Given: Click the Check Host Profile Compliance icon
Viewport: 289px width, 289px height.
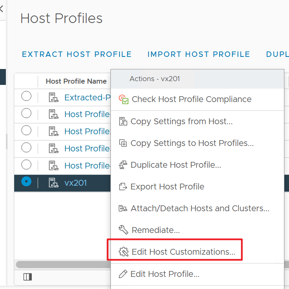Looking at the screenshot, I should click(124, 100).
